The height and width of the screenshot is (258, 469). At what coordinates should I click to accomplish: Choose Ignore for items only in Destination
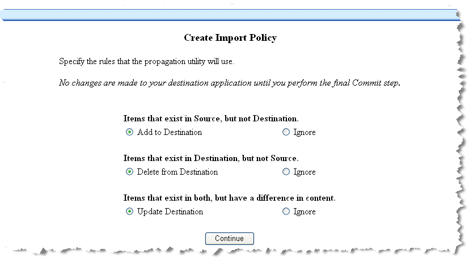pyautogui.click(x=286, y=172)
